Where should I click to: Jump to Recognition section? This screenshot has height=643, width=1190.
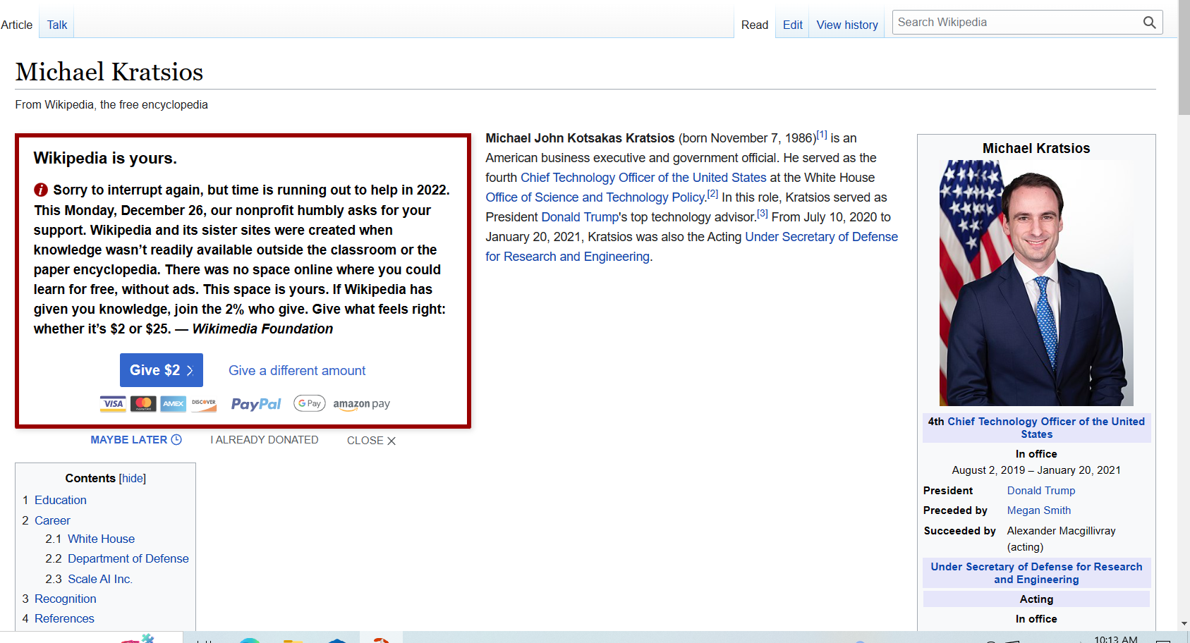coord(66,599)
